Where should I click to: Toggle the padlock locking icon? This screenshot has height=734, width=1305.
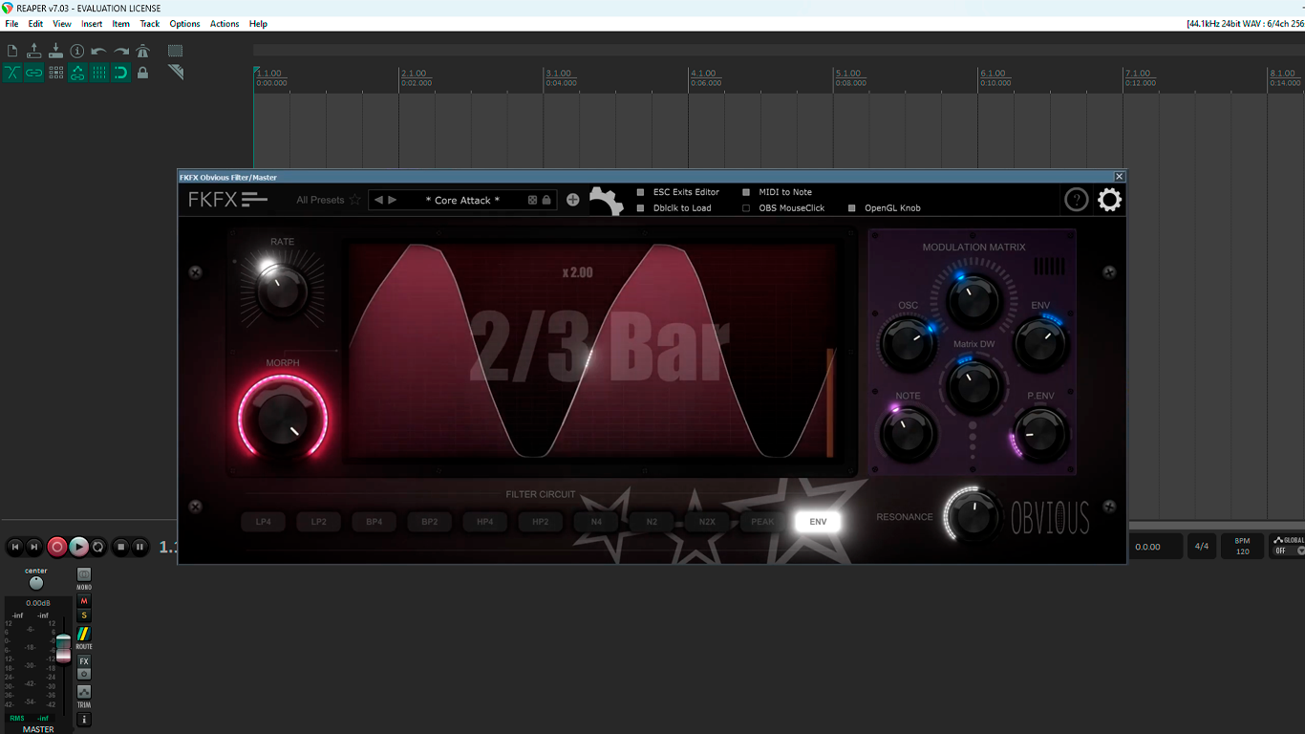click(x=143, y=73)
